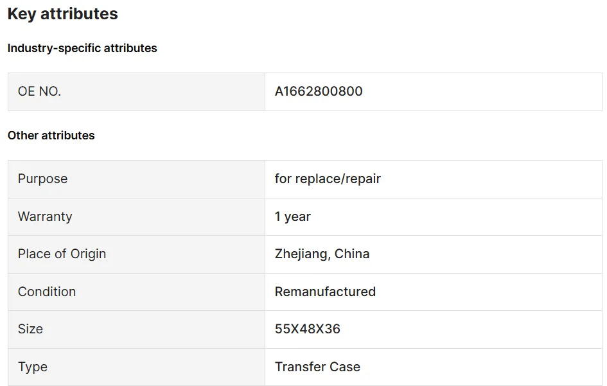Select the 1 year warranty value
This screenshot has height=386, width=607.
[x=293, y=216]
